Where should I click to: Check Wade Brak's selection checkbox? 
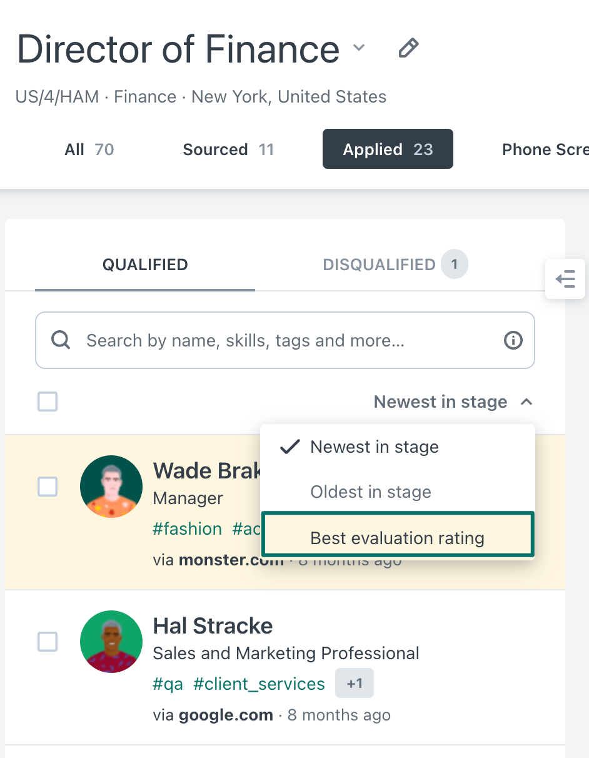tap(47, 486)
